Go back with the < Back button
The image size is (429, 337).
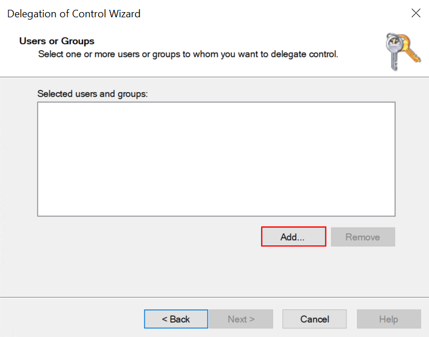176,319
